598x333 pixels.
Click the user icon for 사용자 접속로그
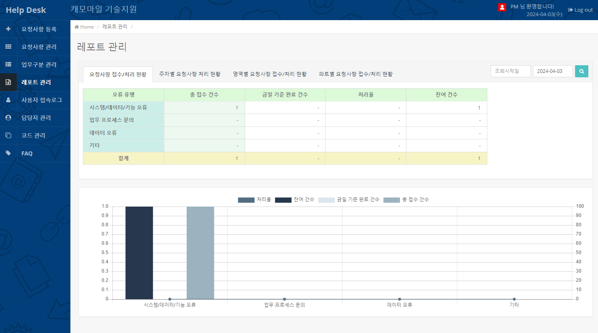[8, 100]
